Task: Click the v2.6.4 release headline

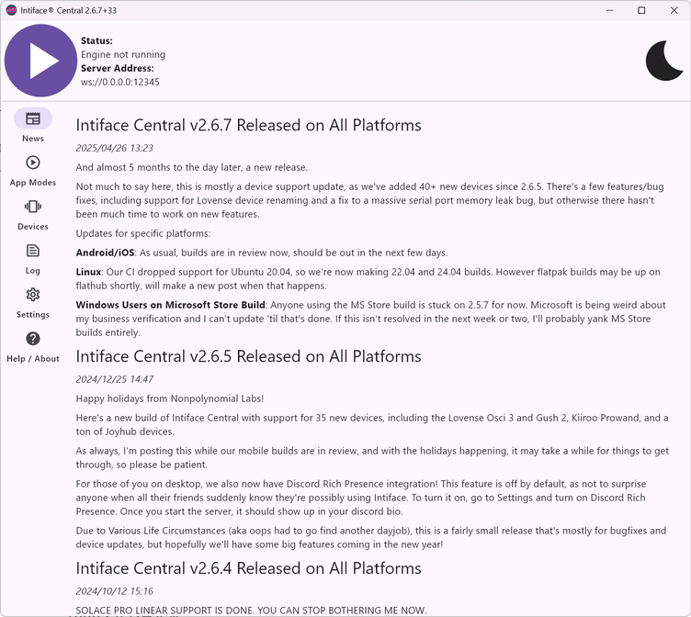Action: pyautogui.click(x=248, y=568)
